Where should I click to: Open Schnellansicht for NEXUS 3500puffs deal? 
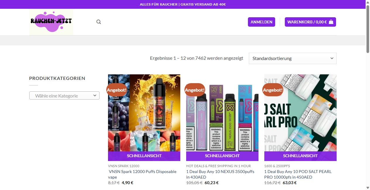point(222,156)
